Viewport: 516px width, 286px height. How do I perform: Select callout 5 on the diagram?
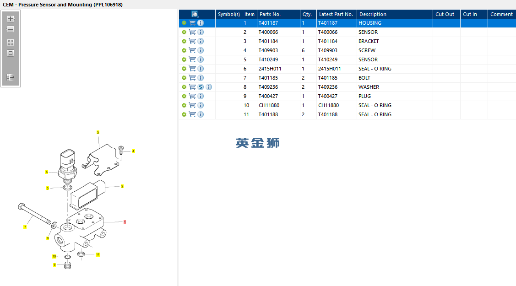(x=47, y=172)
